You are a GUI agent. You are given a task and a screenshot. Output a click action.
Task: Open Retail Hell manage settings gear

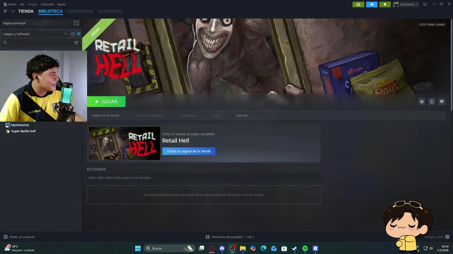[422, 102]
